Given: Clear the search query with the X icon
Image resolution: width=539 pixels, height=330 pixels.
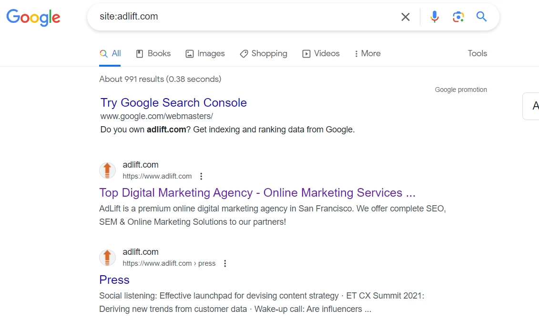Looking at the screenshot, I should 406,17.
